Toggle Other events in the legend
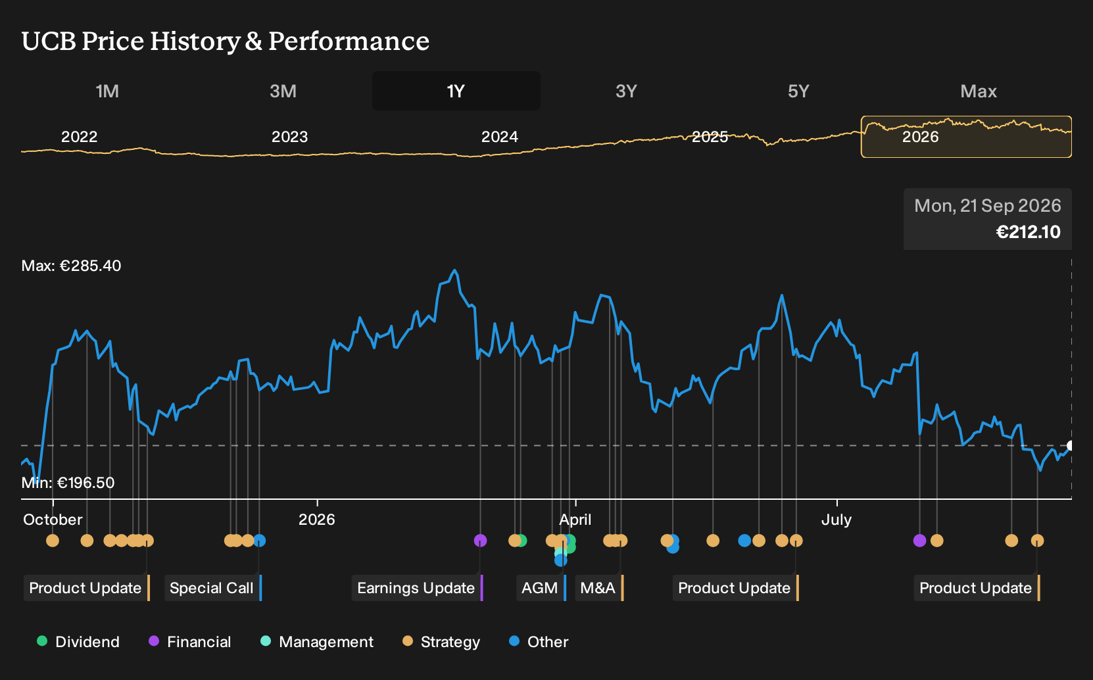1093x680 pixels. pyautogui.click(x=539, y=642)
